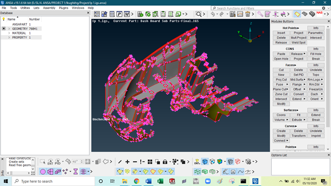The height and width of the screenshot is (186, 331).
Task: Select the zoom magnifier tool in toolbar
Action: pyautogui.click(x=198, y=14)
